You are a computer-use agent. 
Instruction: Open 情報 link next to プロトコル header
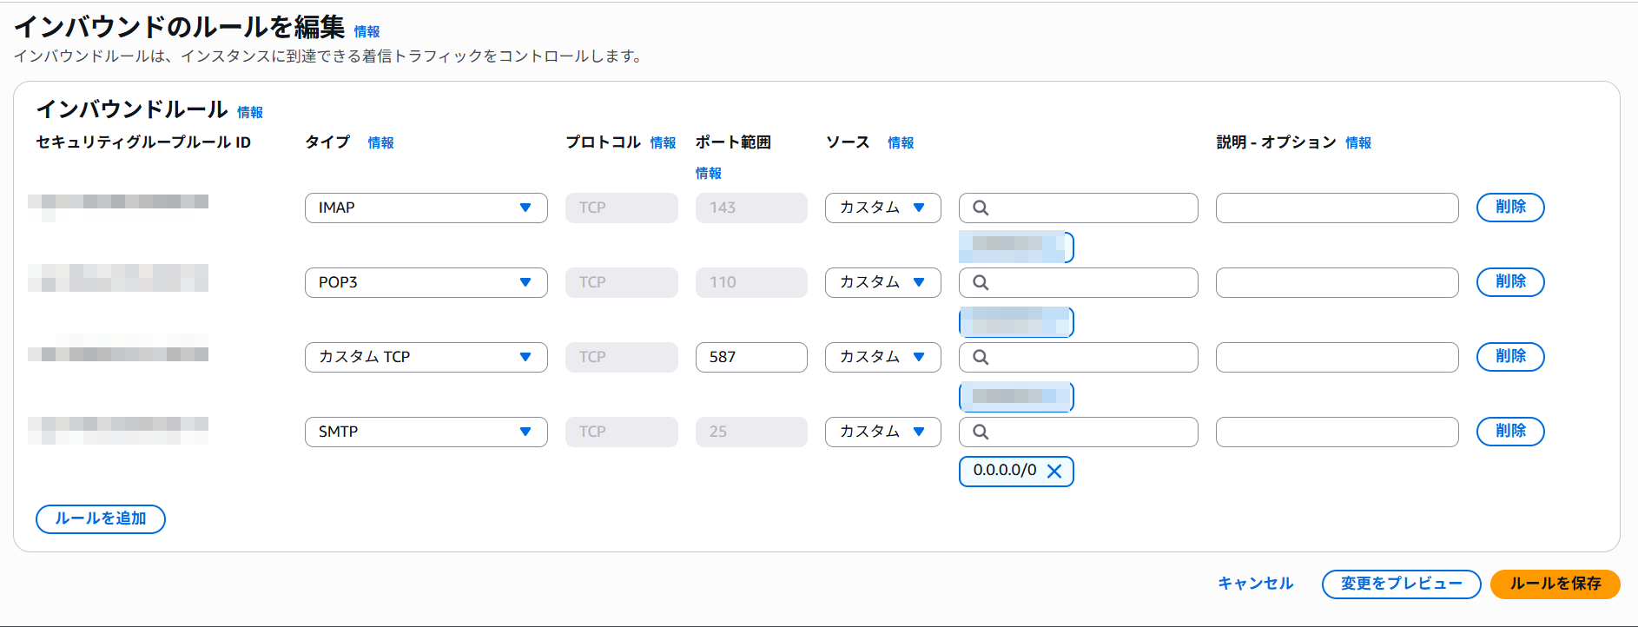(663, 143)
